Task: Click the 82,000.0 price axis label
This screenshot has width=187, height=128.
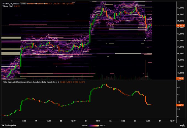Action: tap(181, 40)
